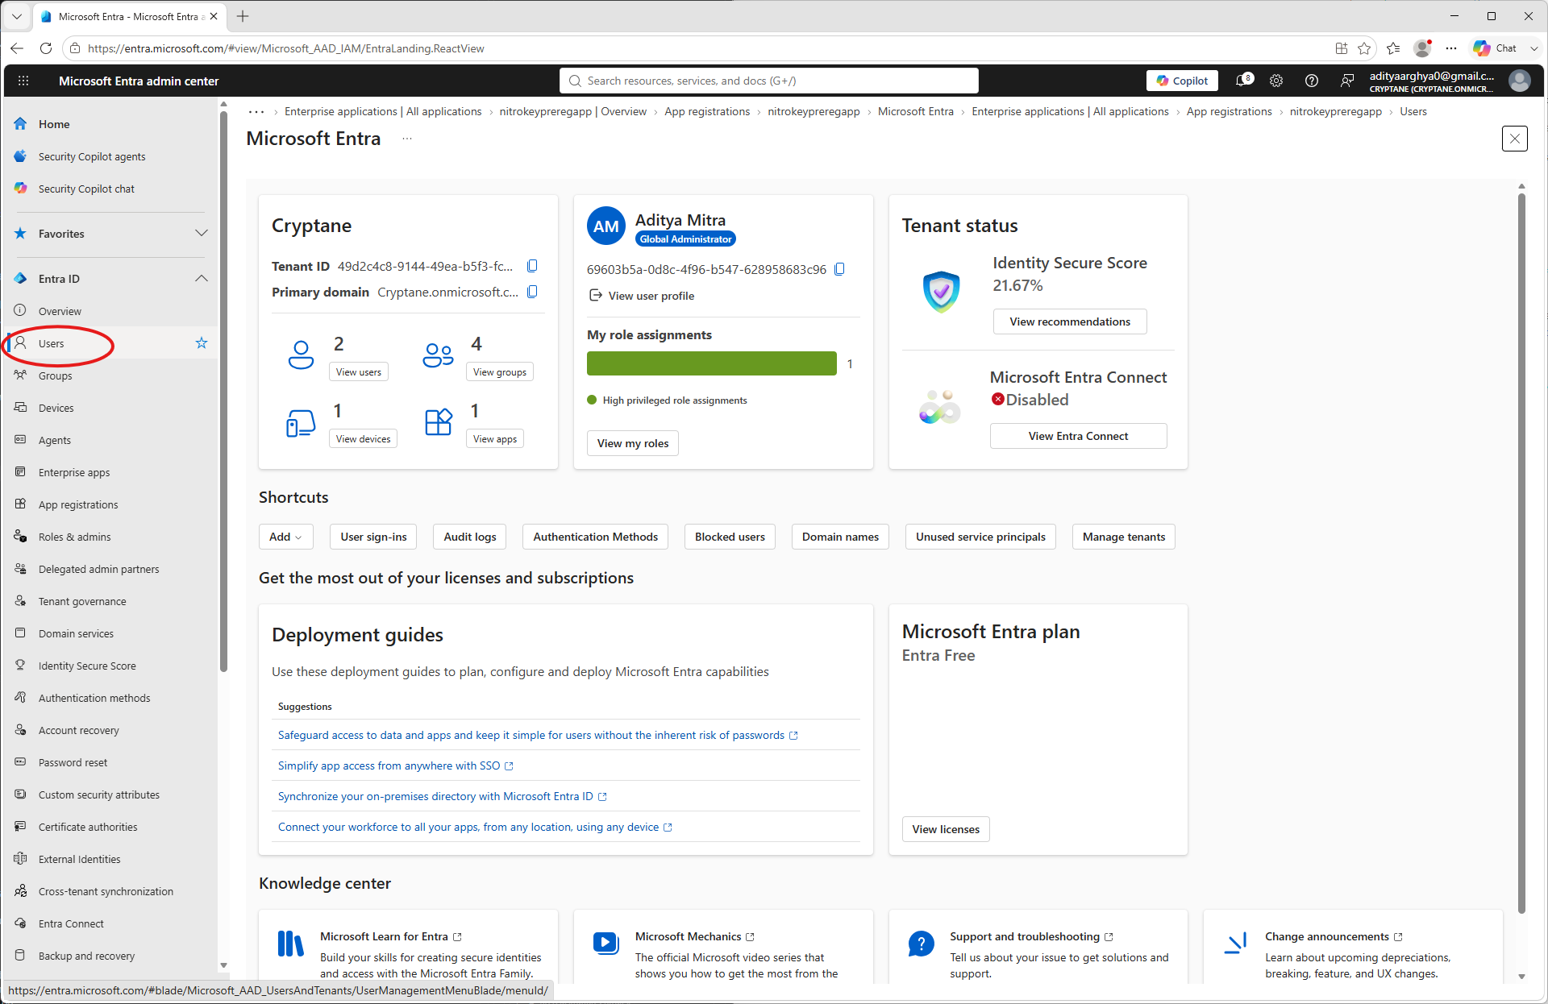1548x1004 pixels.
Task: Open Authentication Methods shortcut
Action: pyautogui.click(x=596, y=537)
